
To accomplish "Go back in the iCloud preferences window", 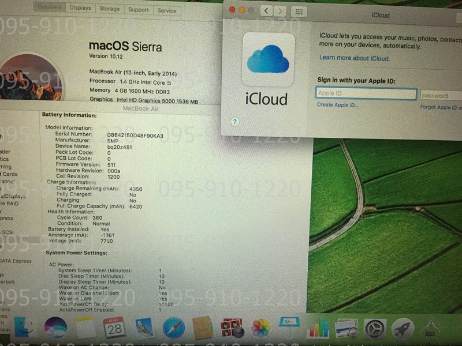I will click(266, 11).
